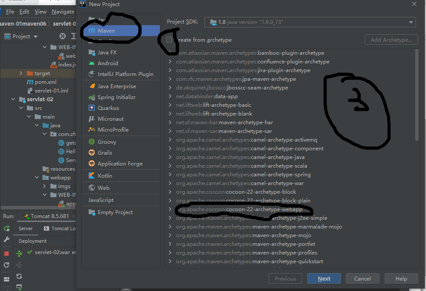This screenshot has width=426, height=291.
Task: Click the archetype list vertical scrollbar
Action: point(417,95)
